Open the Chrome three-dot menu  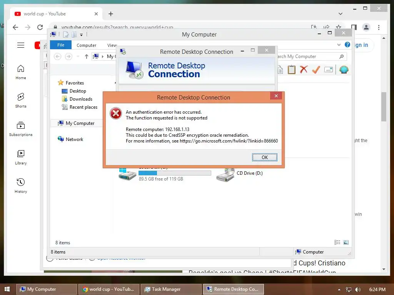(x=379, y=27)
